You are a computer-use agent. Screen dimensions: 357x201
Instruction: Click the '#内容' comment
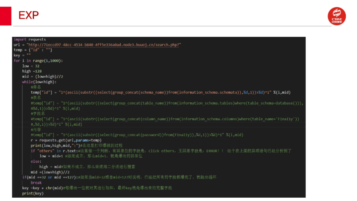click(x=36, y=130)
